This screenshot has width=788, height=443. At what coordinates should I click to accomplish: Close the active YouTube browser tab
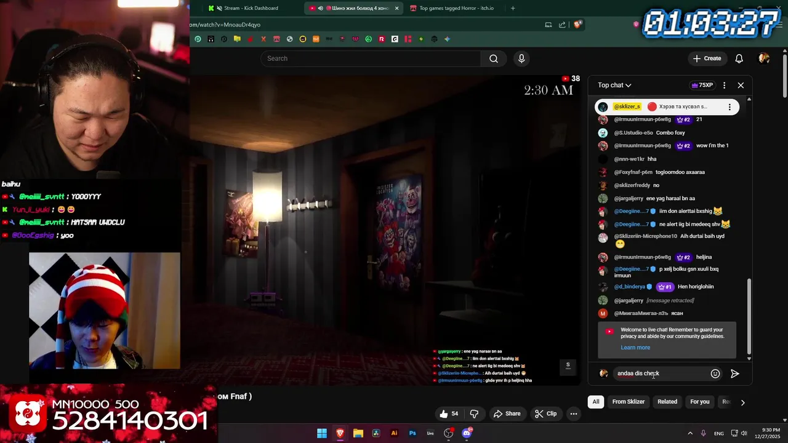396,8
